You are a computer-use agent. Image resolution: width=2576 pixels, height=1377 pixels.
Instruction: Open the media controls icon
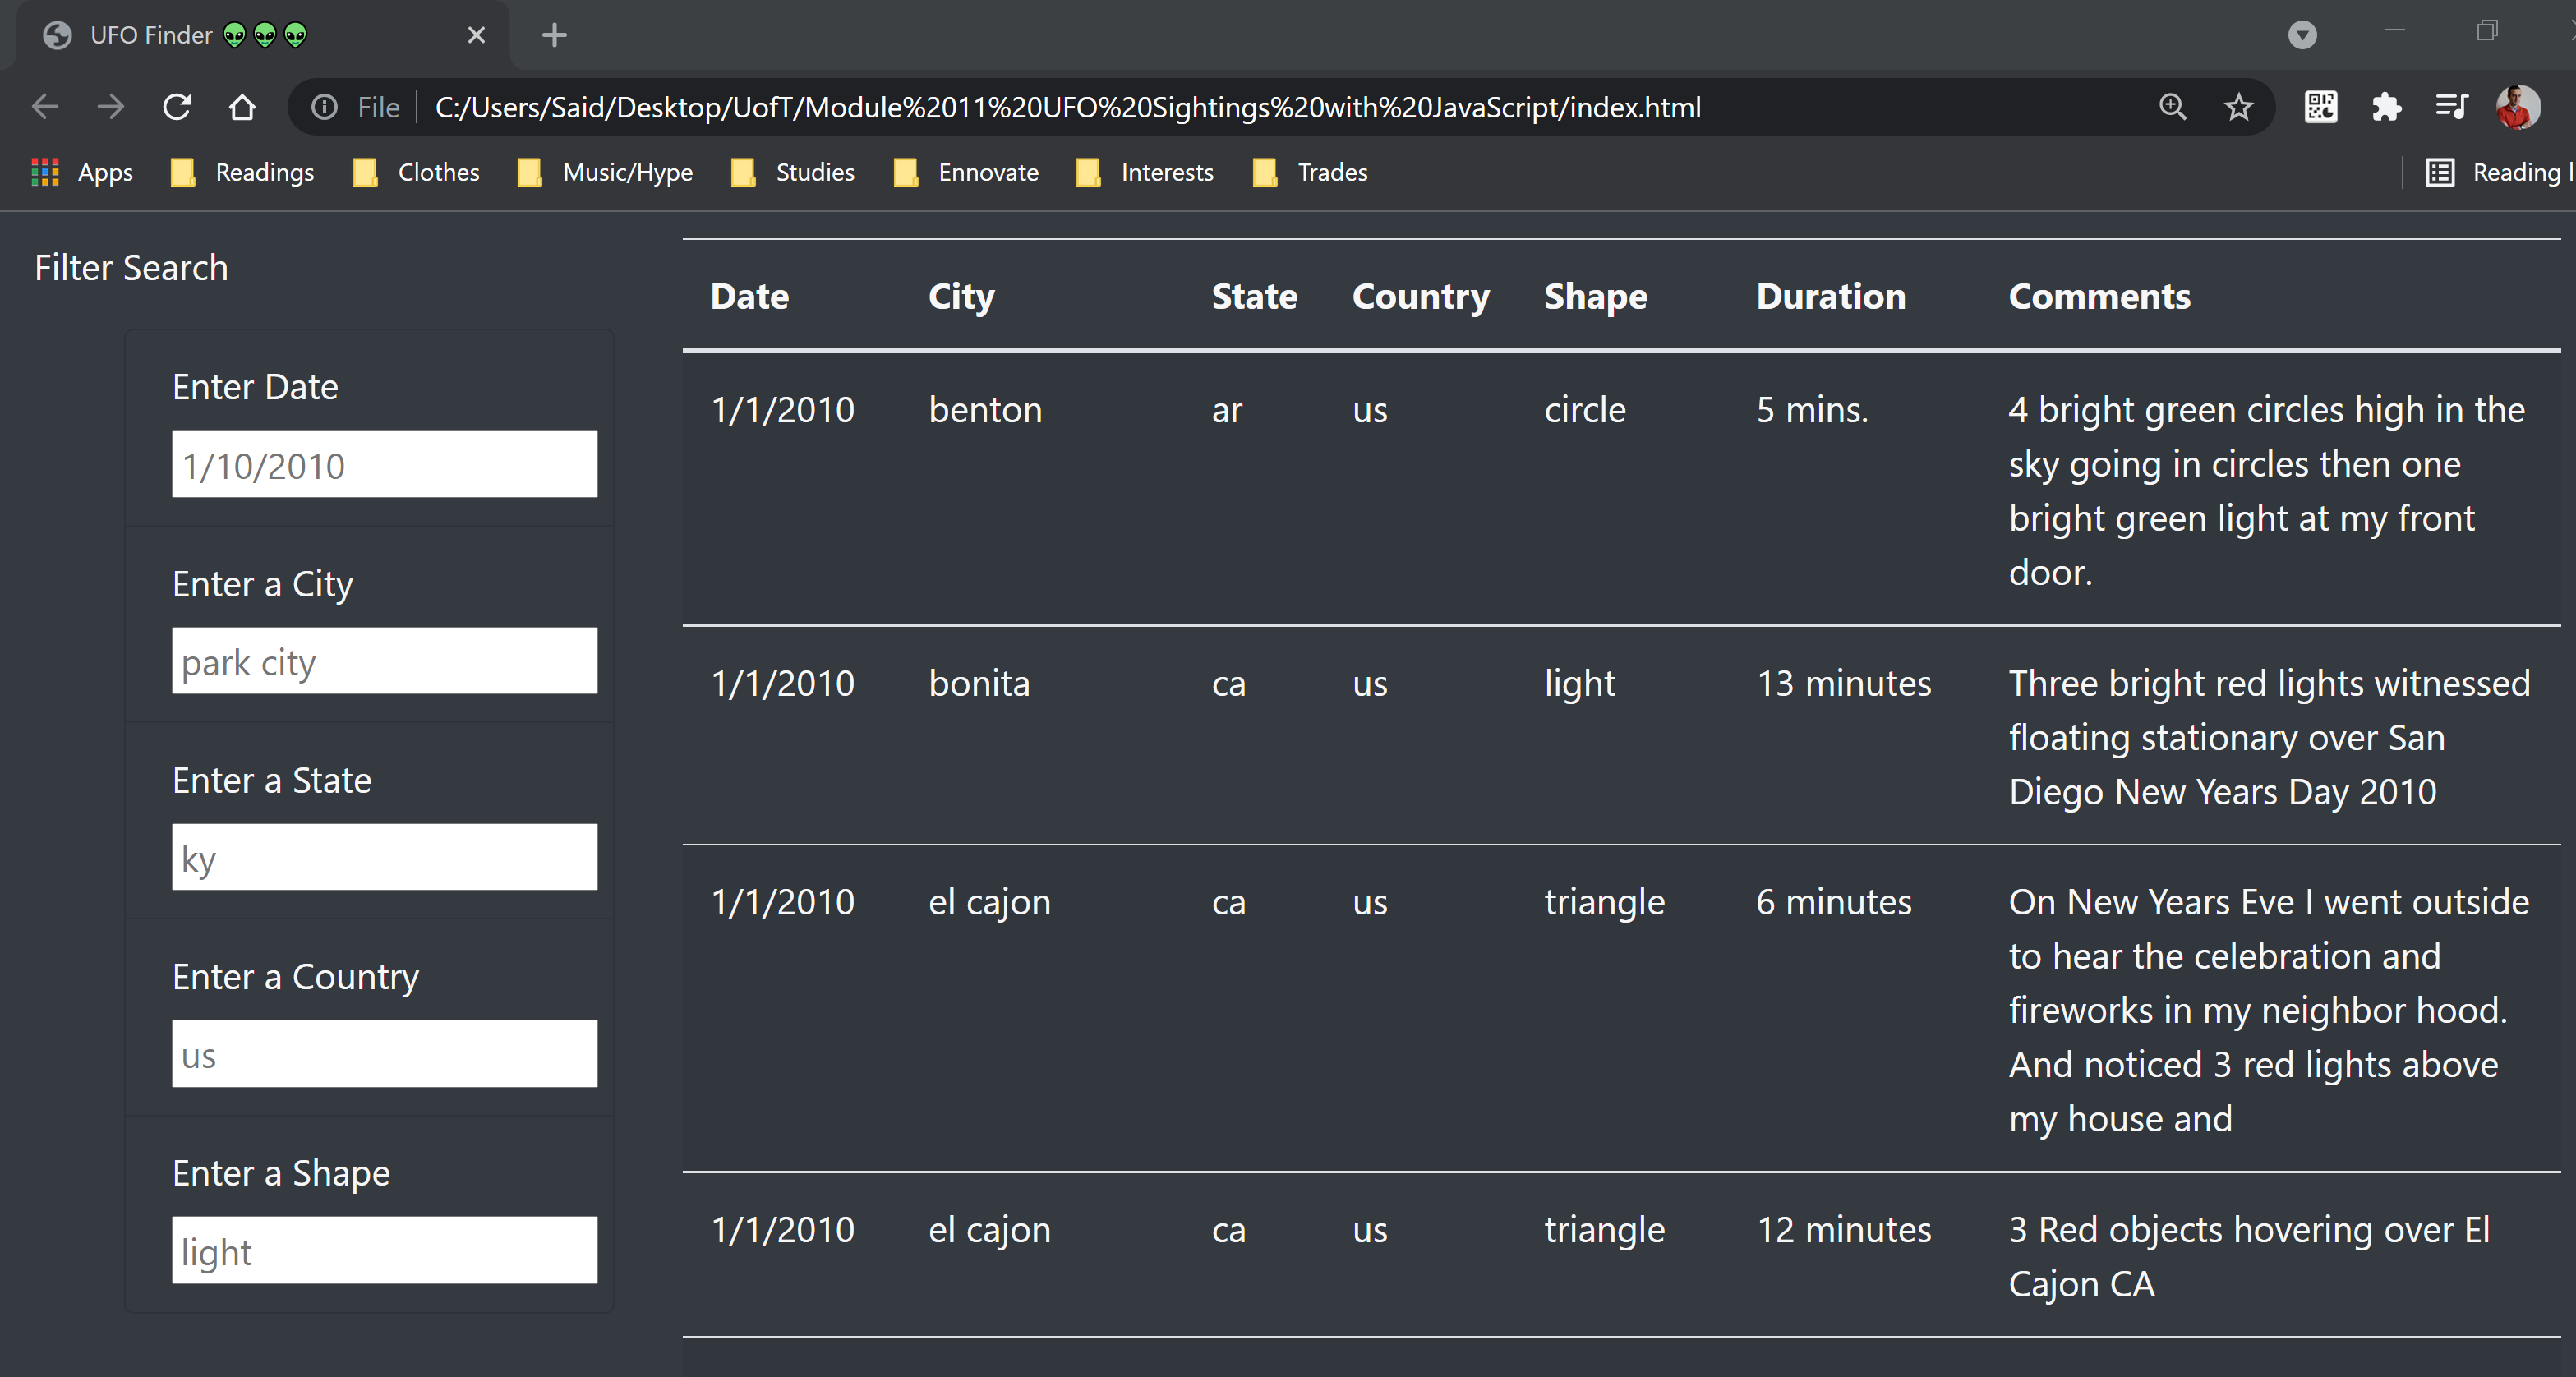pyautogui.click(x=2452, y=107)
